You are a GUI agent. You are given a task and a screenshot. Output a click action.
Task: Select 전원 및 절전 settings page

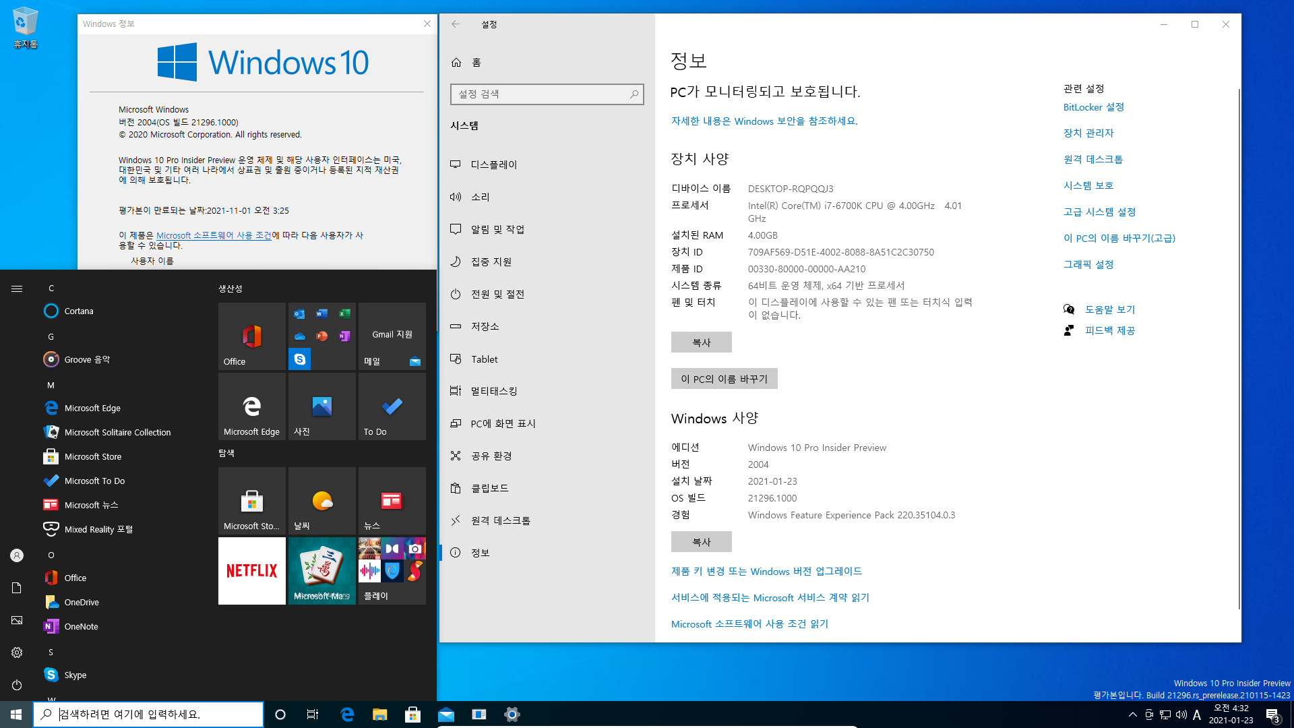[x=546, y=294]
